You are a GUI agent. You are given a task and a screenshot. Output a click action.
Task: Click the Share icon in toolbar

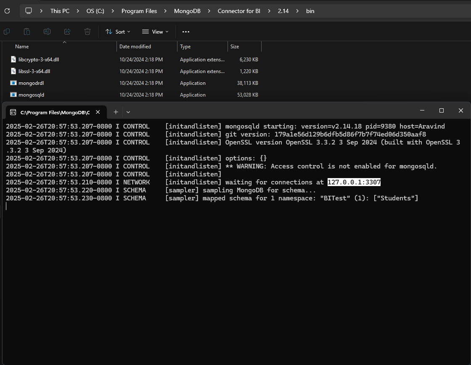(67, 32)
